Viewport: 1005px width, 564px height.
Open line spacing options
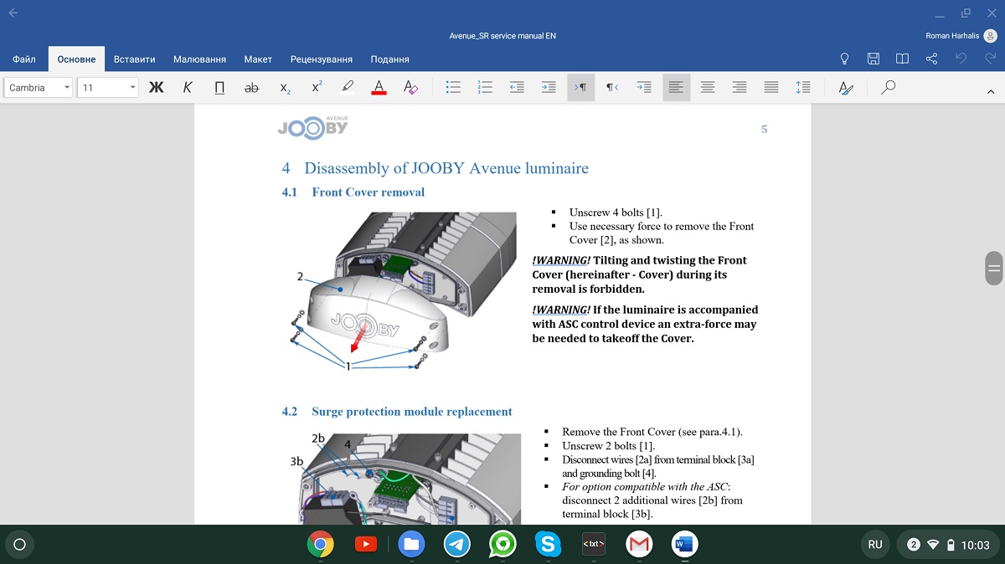coord(803,87)
